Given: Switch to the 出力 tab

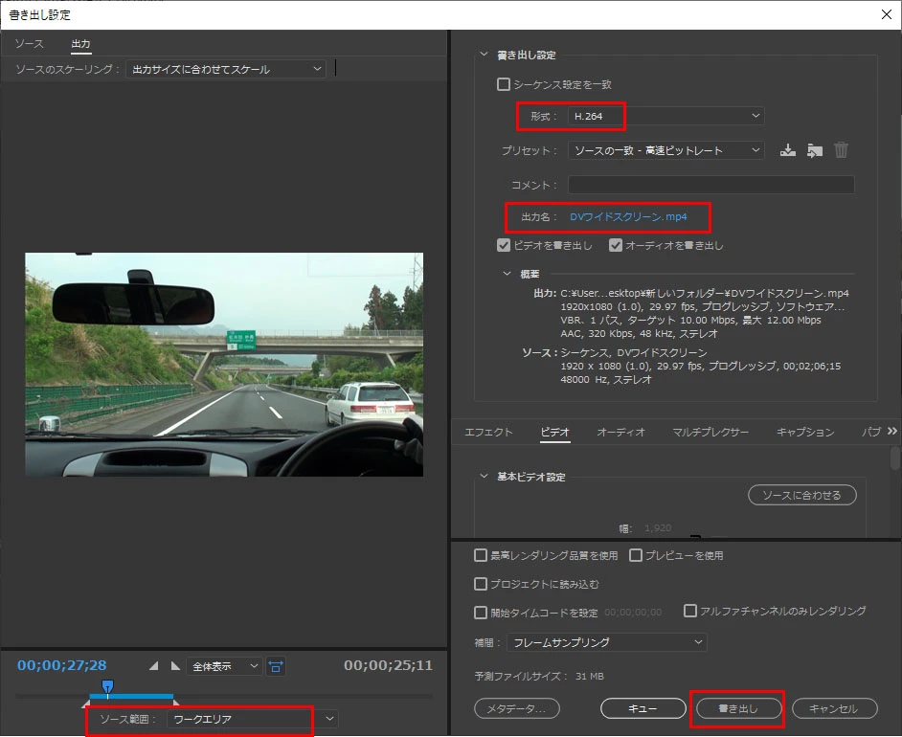Looking at the screenshot, I should coord(80,44).
